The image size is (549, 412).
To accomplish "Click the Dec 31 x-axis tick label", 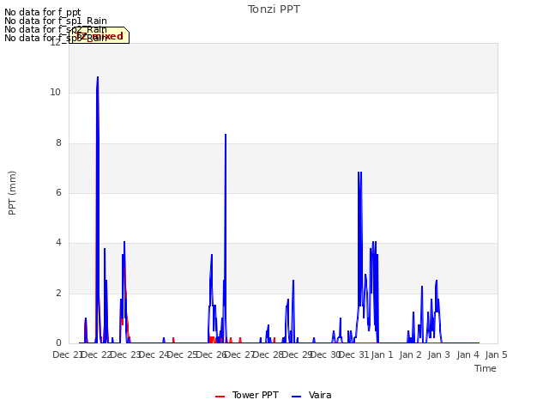I will pyautogui.click(x=353, y=354).
